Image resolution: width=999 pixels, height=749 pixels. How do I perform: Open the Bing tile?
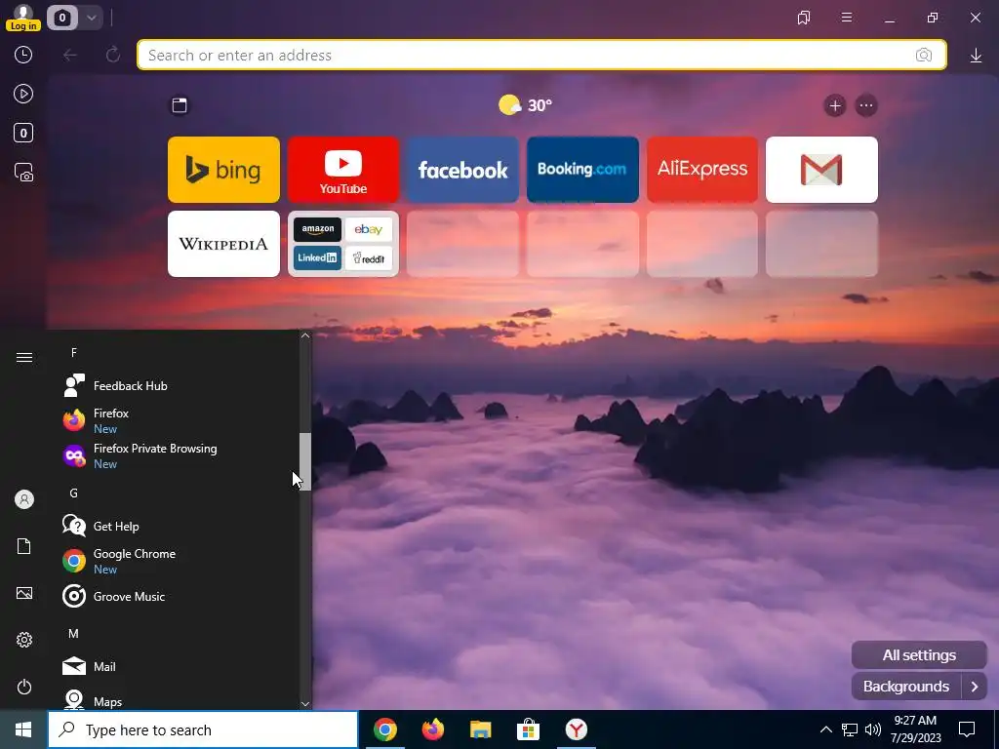pyautogui.click(x=223, y=170)
